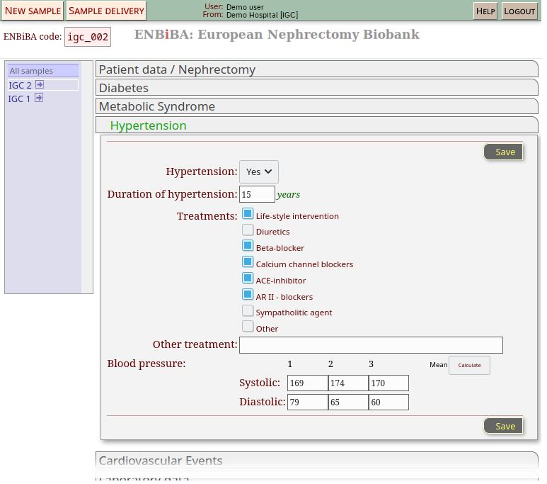
Task: Calculate the mean blood pressure
Action: tap(469, 366)
